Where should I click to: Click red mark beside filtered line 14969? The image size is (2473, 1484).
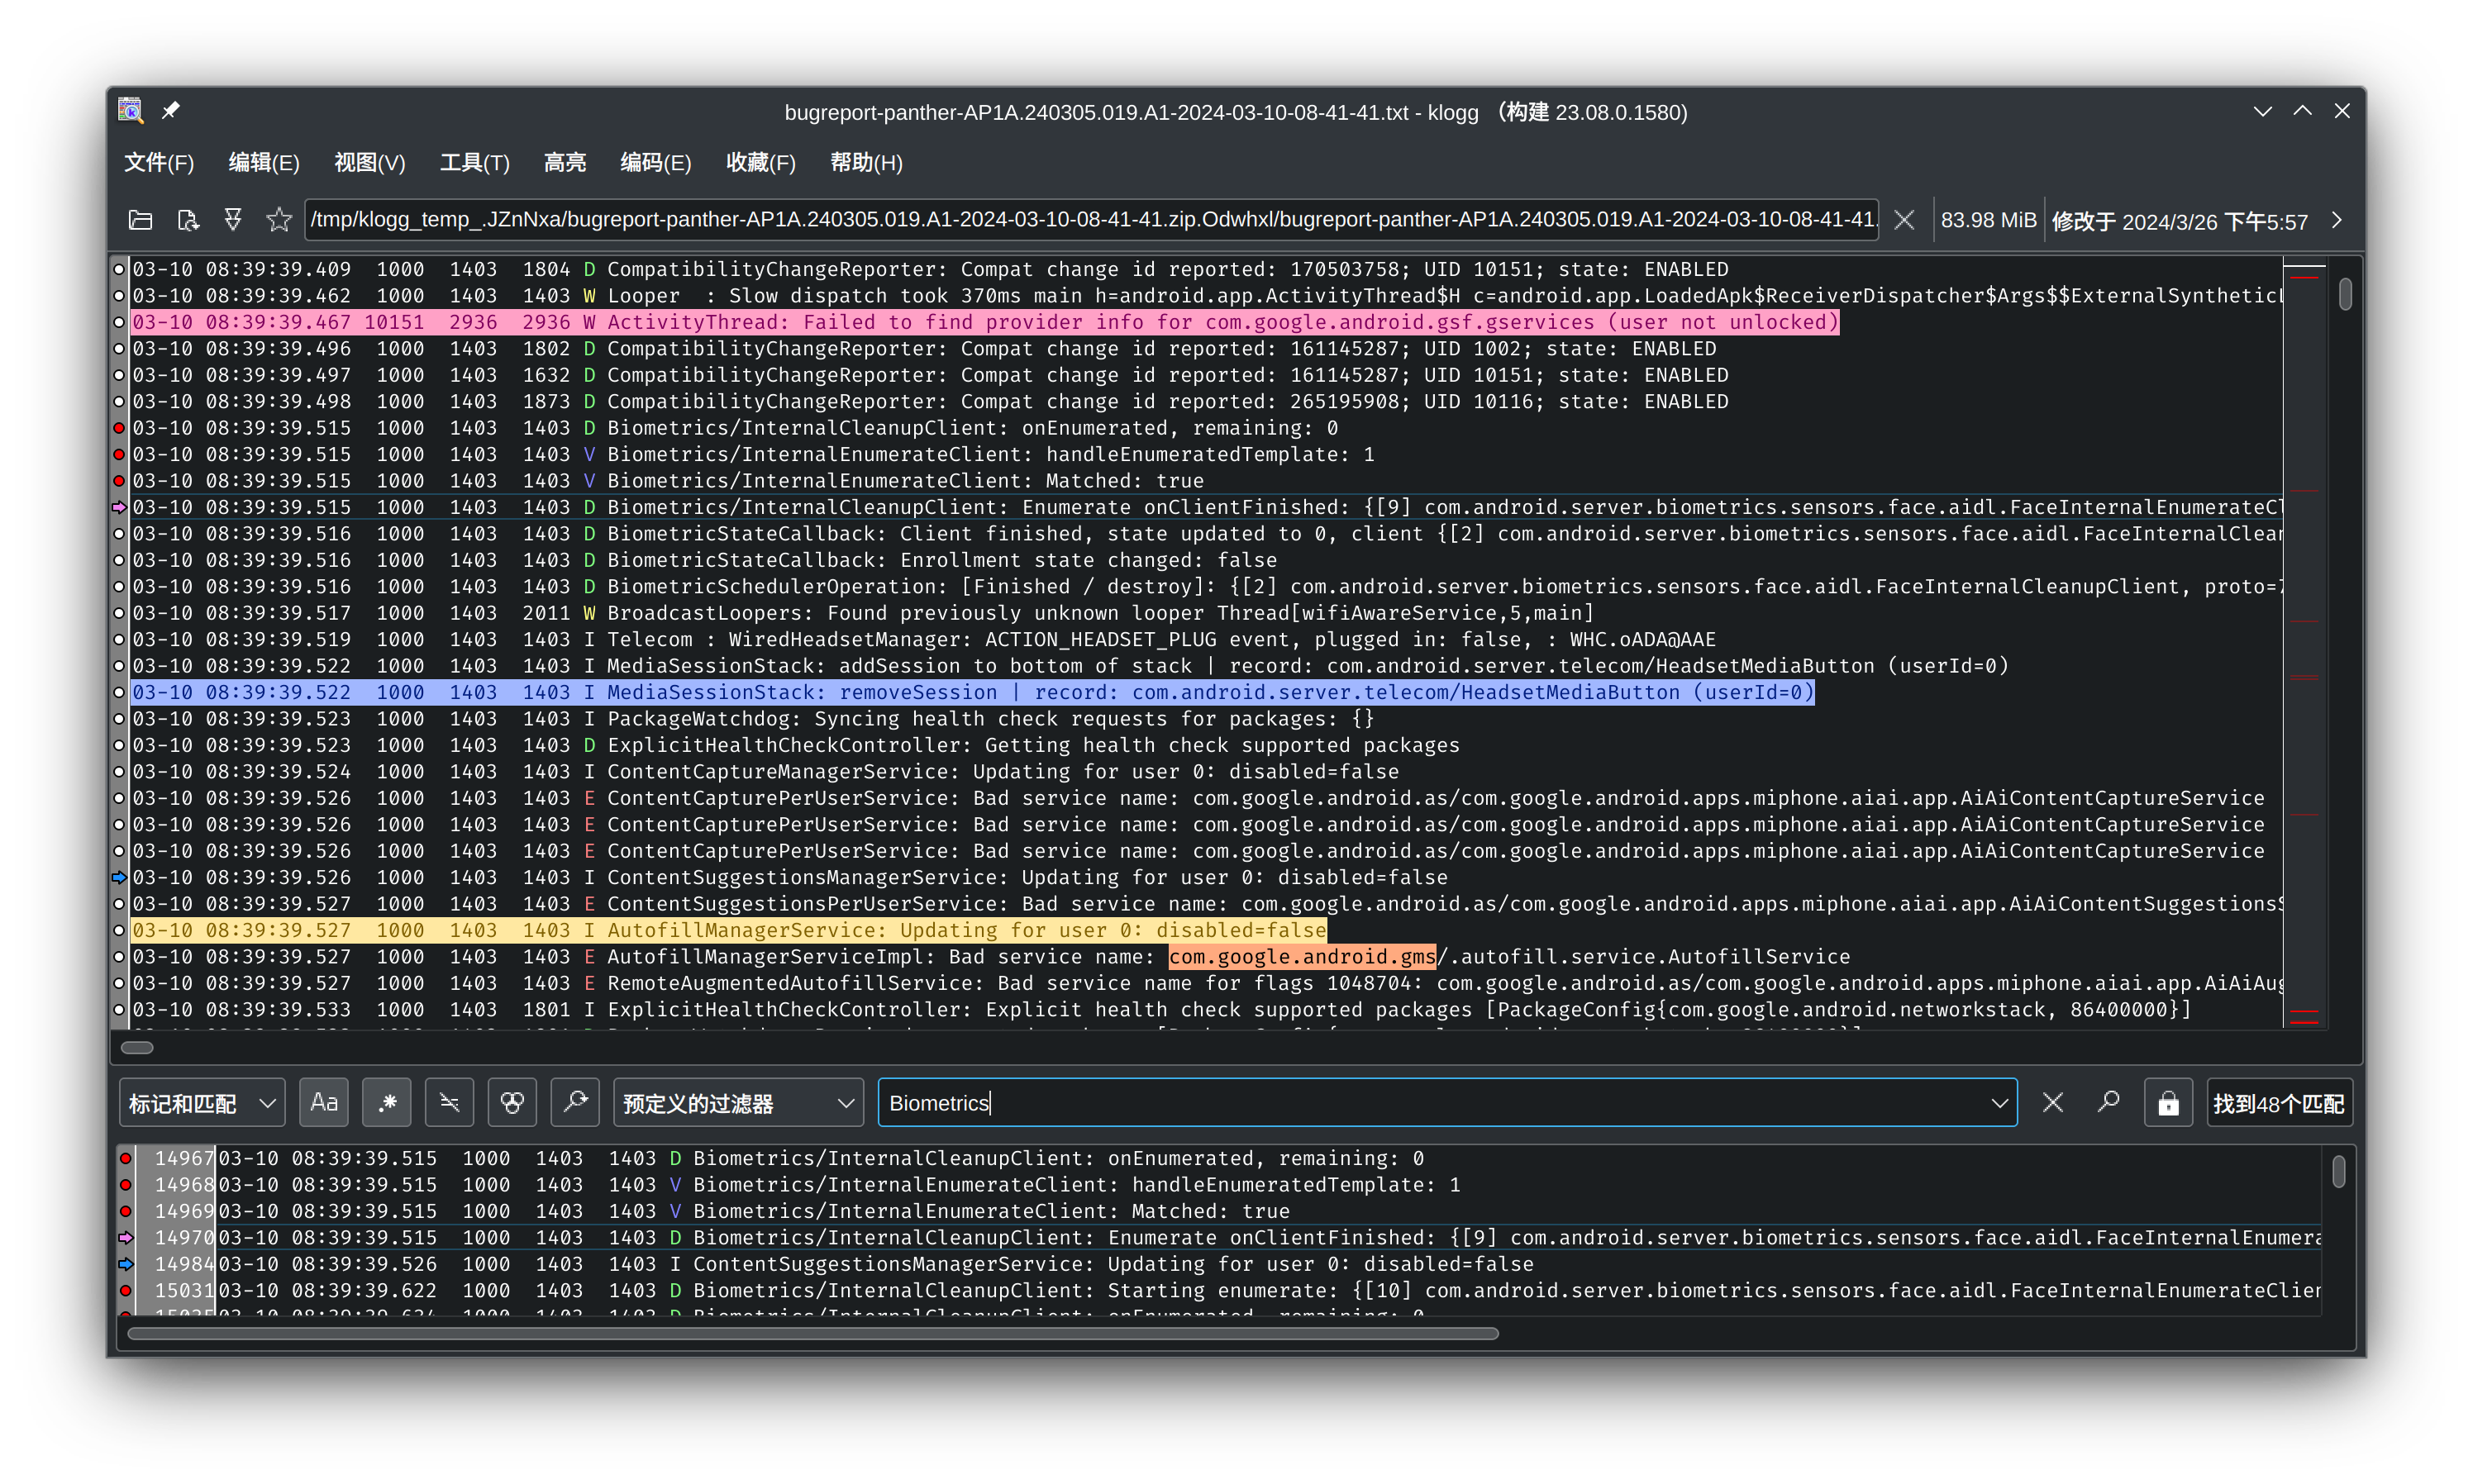[x=125, y=1211]
